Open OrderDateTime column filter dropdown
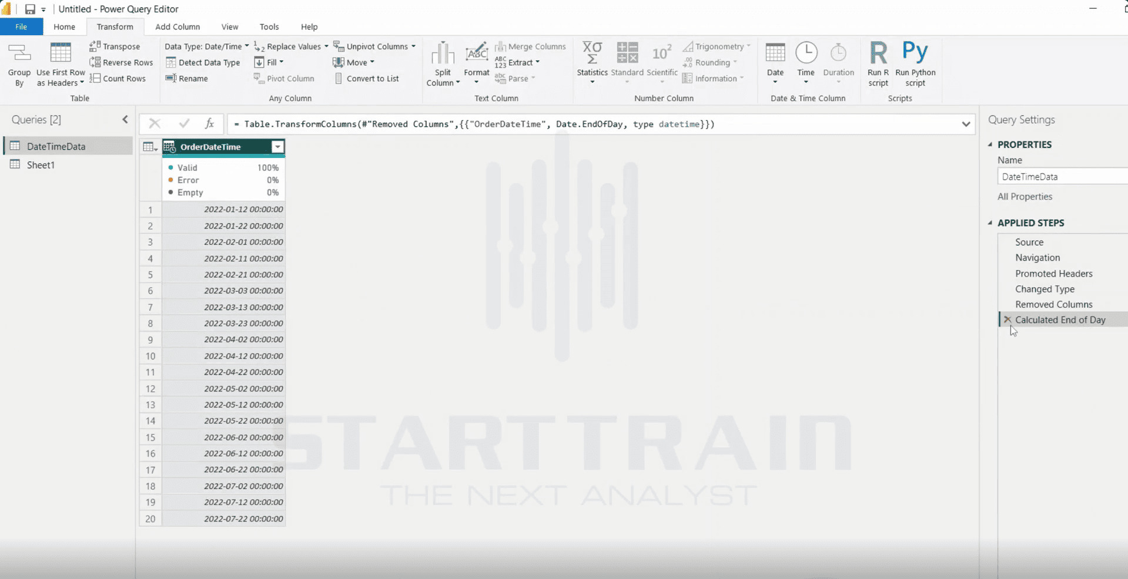Image resolution: width=1128 pixels, height=579 pixels. pos(277,147)
